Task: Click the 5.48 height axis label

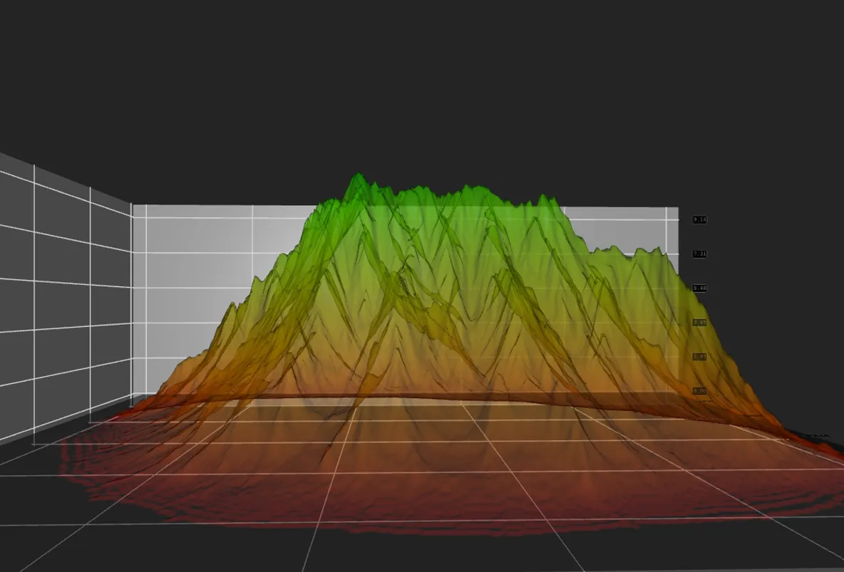Action: pyautogui.click(x=699, y=288)
